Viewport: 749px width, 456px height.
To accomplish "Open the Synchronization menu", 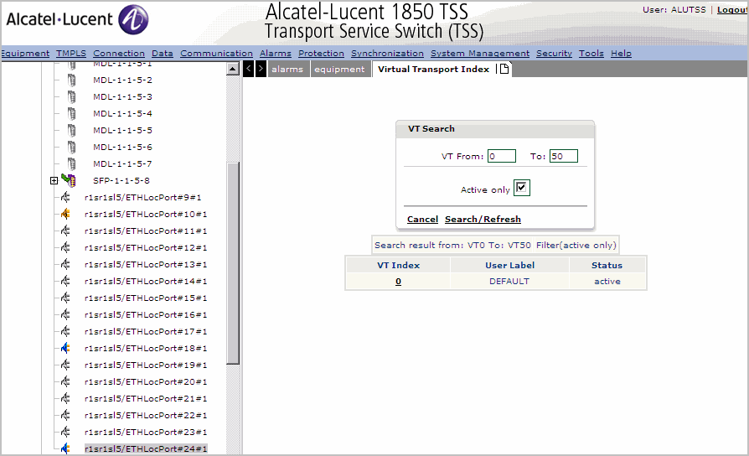I will pos(387,53).
